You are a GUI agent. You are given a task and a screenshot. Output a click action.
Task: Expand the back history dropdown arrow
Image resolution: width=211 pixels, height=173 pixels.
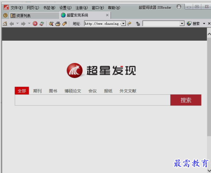17,24
